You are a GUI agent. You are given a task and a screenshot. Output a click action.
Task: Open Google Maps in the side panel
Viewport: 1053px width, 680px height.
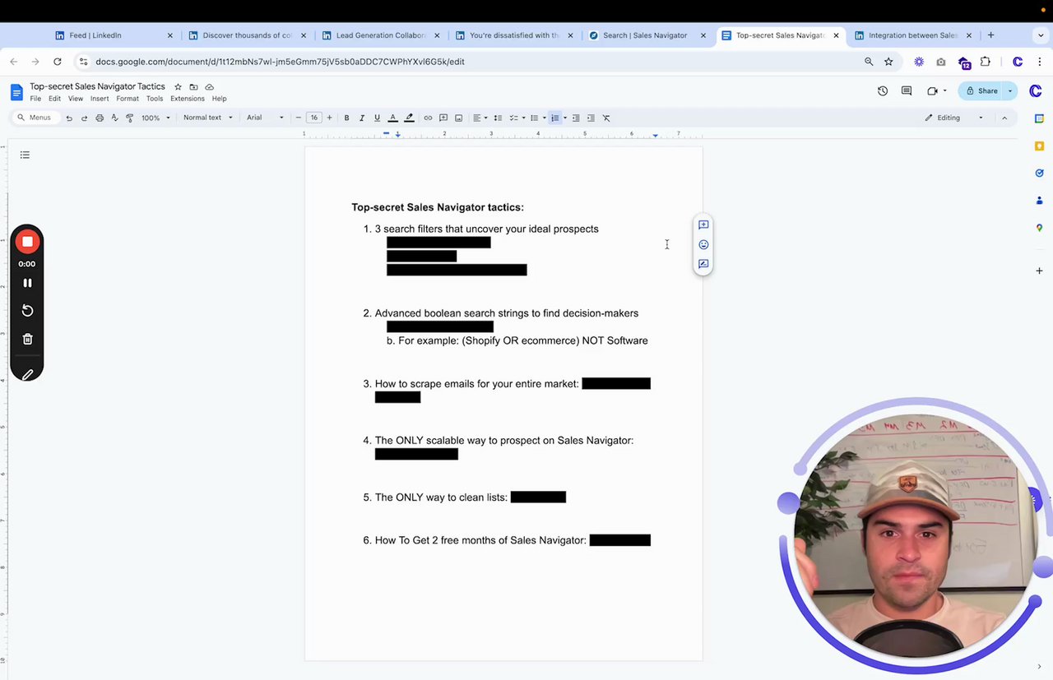click(x=1039, y=228)
